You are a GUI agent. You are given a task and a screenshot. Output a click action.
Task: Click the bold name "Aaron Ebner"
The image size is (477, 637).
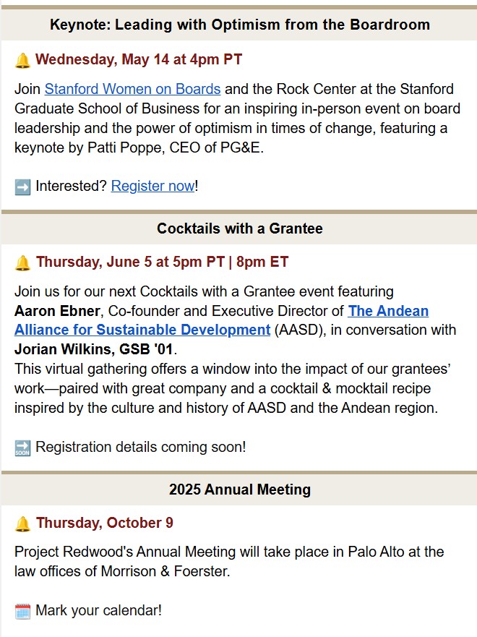53,311
